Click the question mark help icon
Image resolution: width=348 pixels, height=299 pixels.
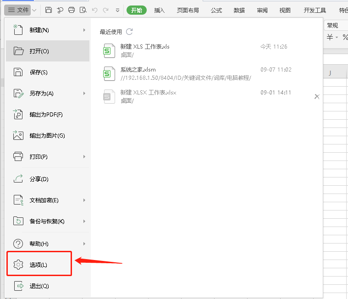(x=18, y=244)
